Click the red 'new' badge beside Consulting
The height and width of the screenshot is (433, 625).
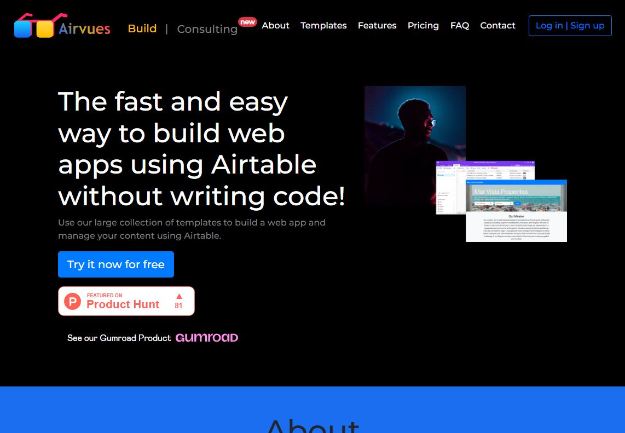(247, 22)
